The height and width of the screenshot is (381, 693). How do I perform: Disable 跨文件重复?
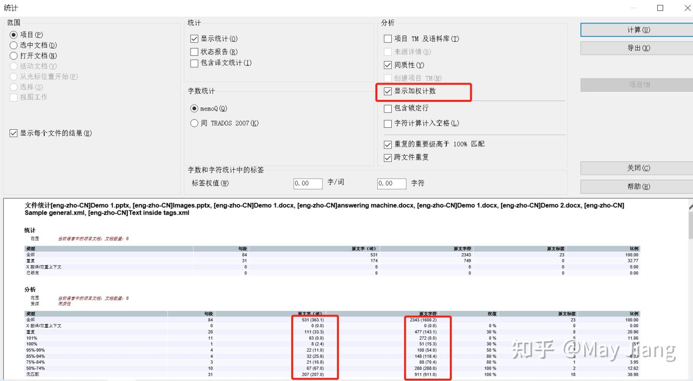(x=388, y=157)
